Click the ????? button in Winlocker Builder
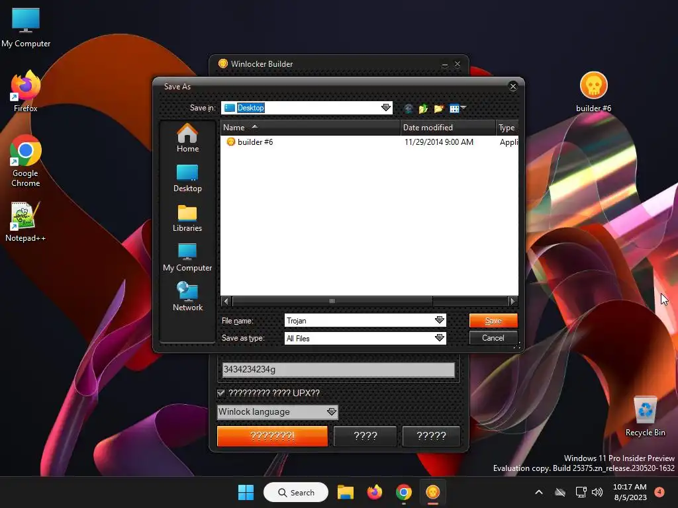 point(431,436)
